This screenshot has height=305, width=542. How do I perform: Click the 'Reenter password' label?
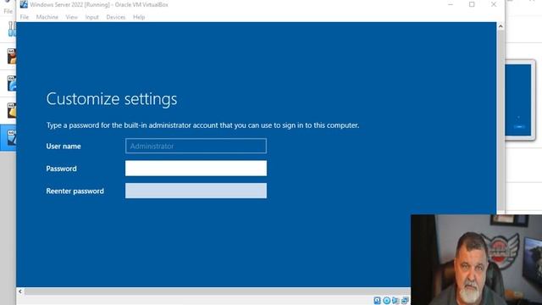(75, 191)
